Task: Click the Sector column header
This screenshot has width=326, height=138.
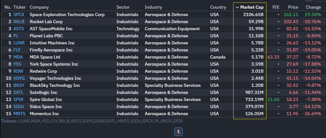Action: click(x=123, y=7)
